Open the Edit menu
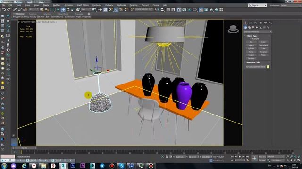This screenshot has height=169, width=302. (10, 5)
